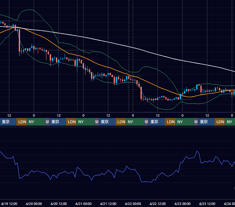This screenshot has height=207, width=235.
Task: Click the 東京 session block above 4/19 12:00
Action: 8,122
